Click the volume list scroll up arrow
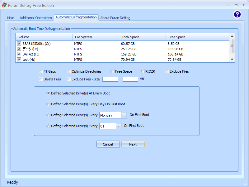The image size is (249, 187). 232,36
